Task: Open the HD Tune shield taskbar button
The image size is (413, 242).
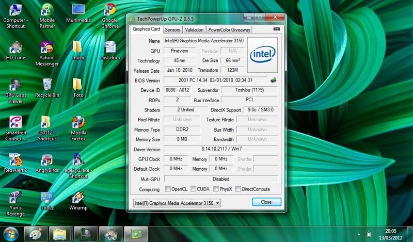Action: 111,234
